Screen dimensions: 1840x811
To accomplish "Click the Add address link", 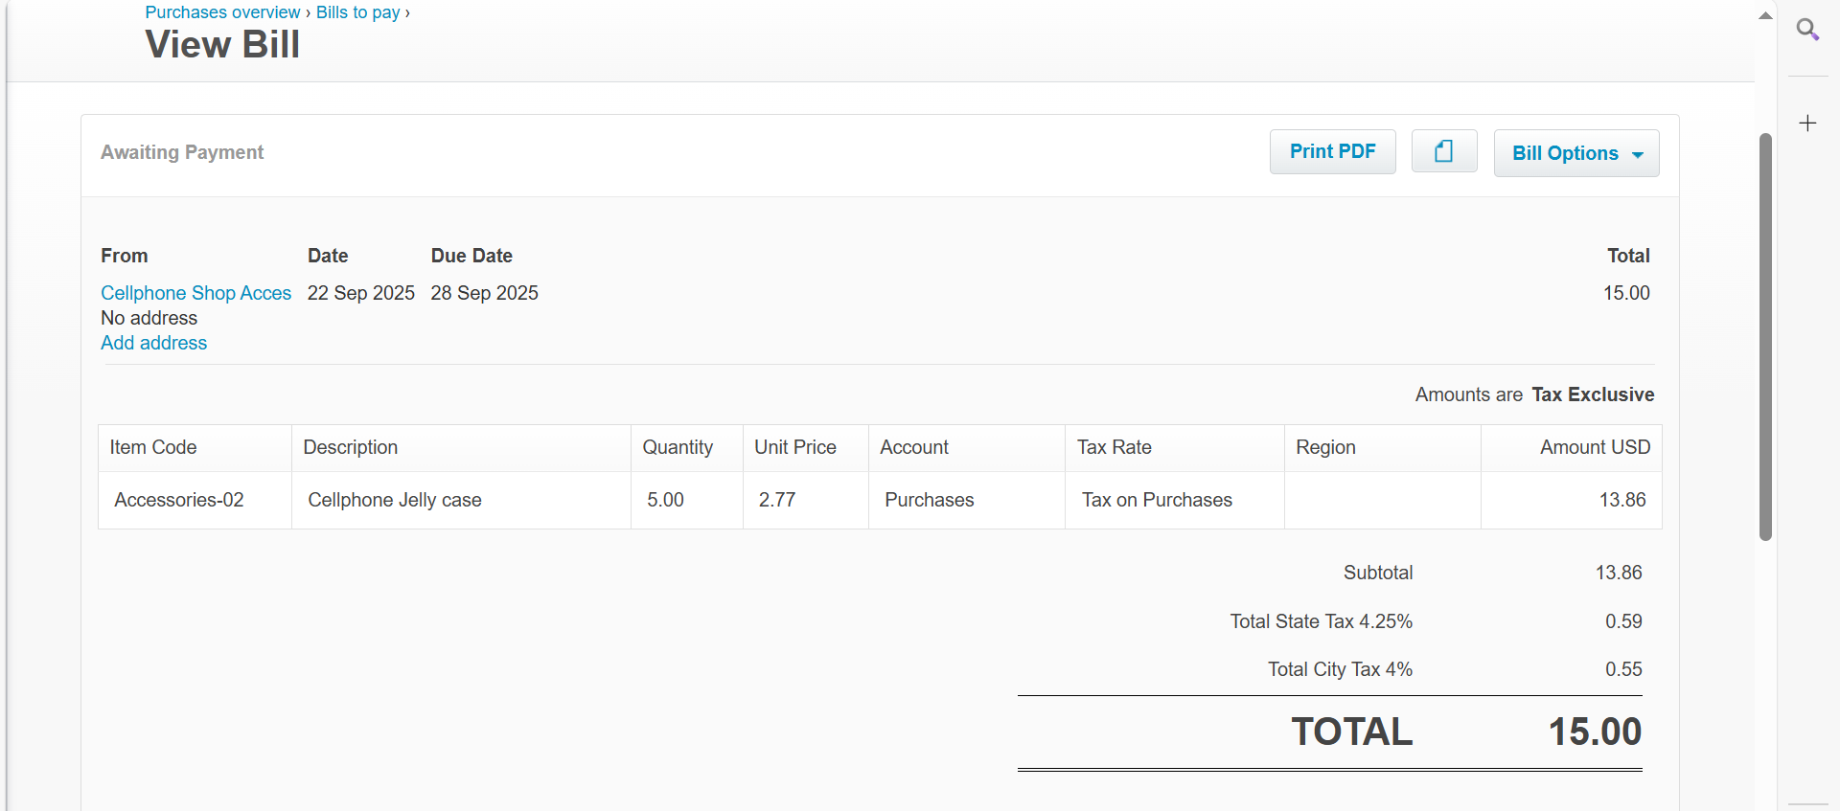I will (x=153, y=343).
